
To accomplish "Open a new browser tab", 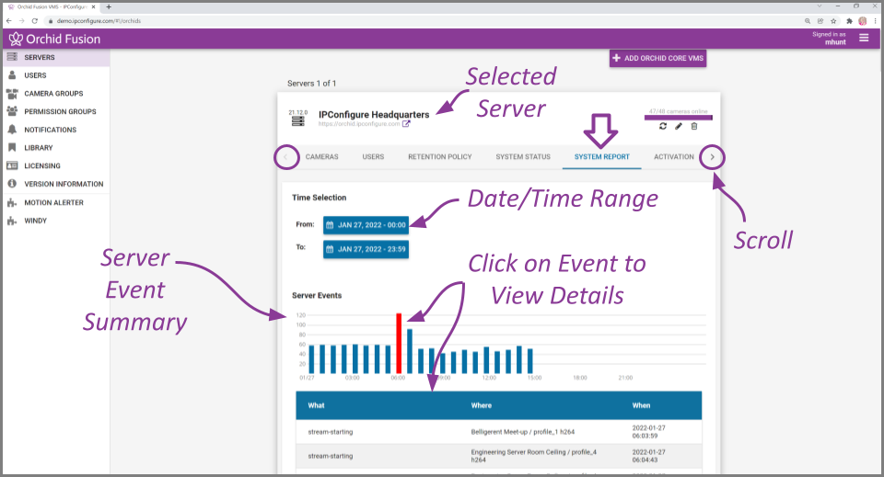I will [109, 6].
